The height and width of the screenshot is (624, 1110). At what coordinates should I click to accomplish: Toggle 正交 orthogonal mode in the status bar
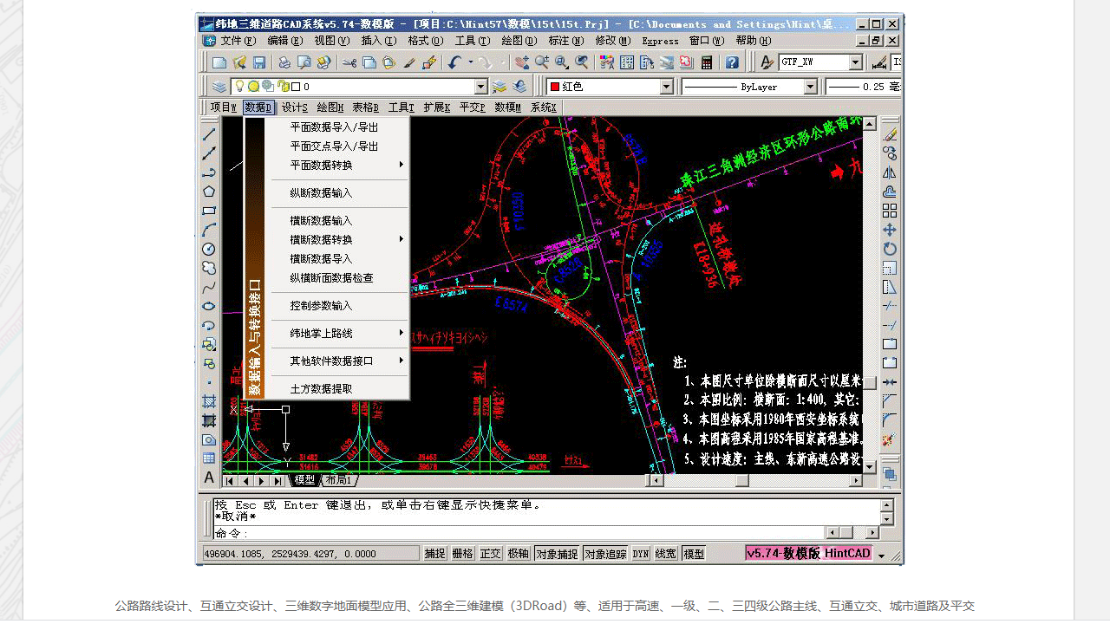(x=490, y=553)
